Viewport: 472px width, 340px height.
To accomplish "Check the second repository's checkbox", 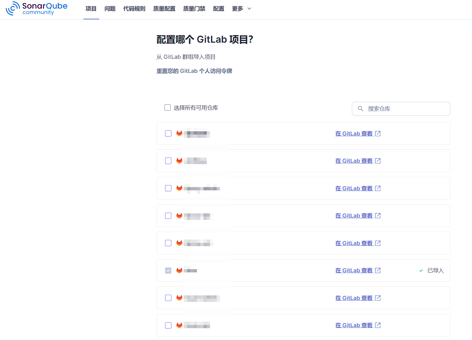I will 168,161.
